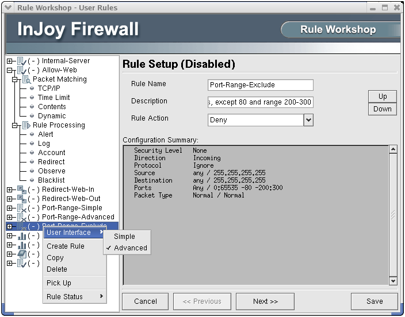405x317 pixels.
Task: Move rule Up in the list
Action: [x=382, y=96]
